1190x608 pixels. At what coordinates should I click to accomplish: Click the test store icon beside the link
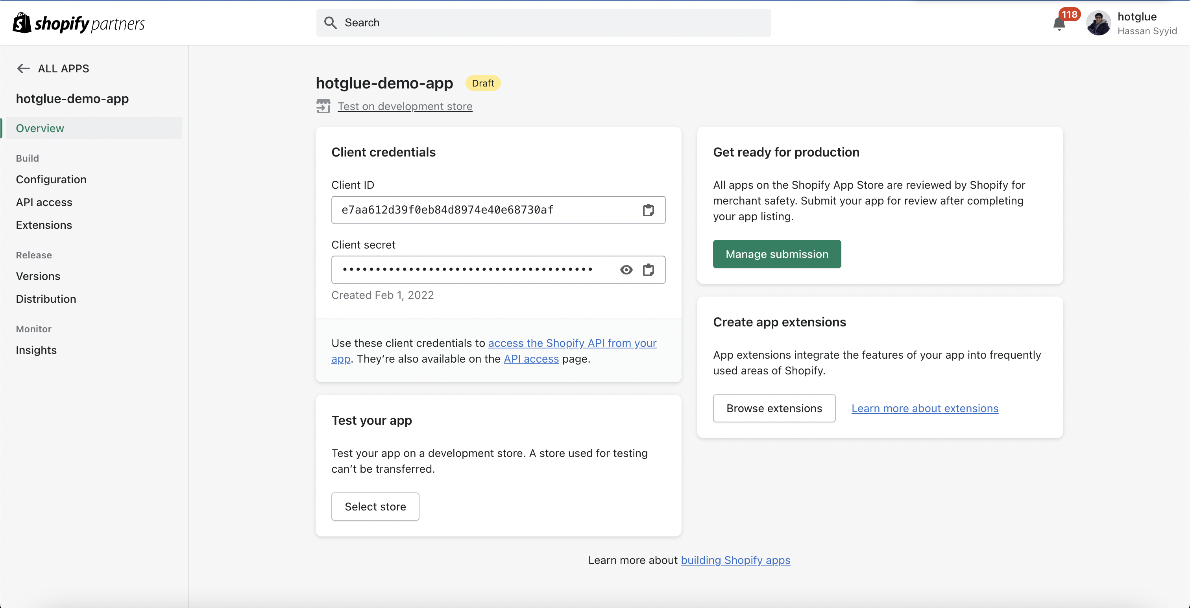(x=323, y=106)
